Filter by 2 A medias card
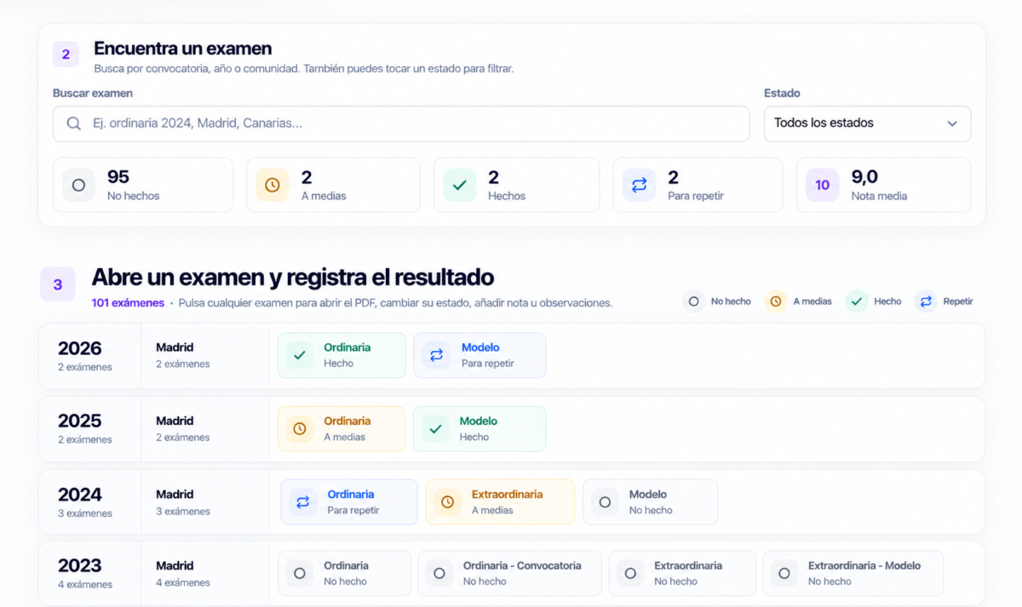The image size is (1022, 607). coord(333,185)
